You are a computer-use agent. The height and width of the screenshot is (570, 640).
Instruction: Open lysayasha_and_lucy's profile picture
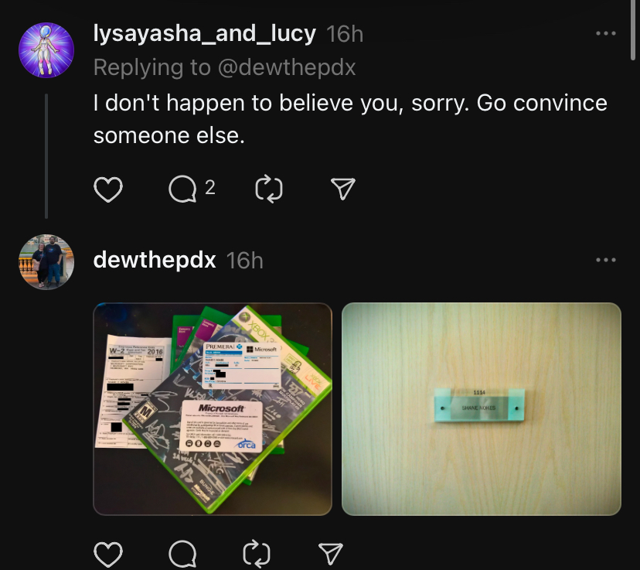46,49
